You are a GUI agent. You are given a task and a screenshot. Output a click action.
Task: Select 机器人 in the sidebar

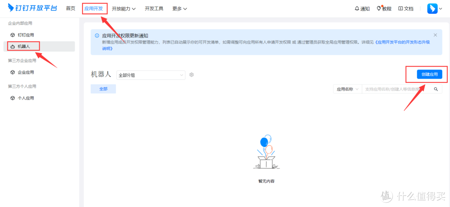23,46
